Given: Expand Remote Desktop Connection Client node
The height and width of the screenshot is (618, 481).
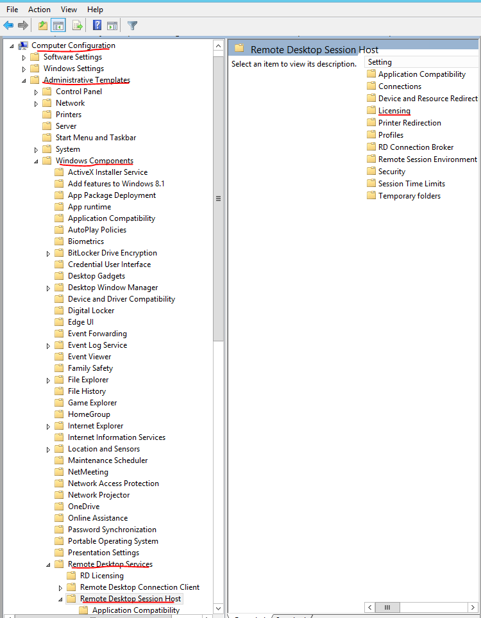Looking at the screenshot, I should tap(60, 588).
